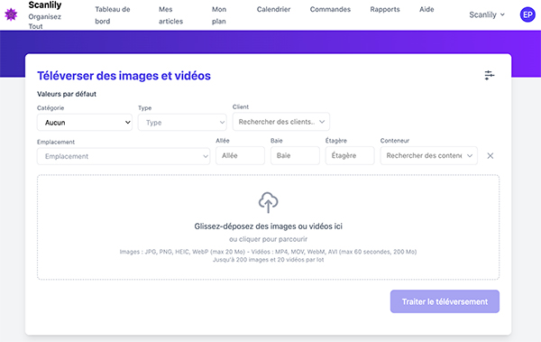Click 'ou cliquer pour parcourir' text
The image size is (541, 342).
pos(268,239)
